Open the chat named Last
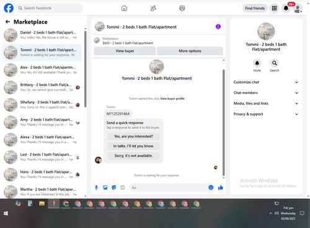This screenshot has width=310, height=228. tap(42, 157)
